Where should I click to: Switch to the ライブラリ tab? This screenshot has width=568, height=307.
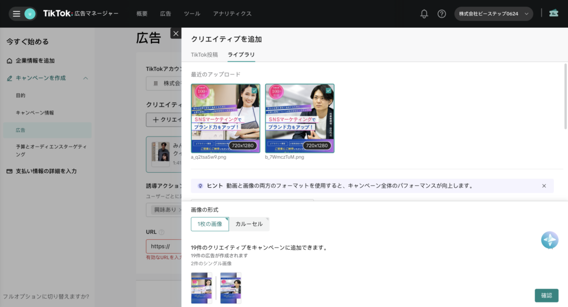pos(241,55)
